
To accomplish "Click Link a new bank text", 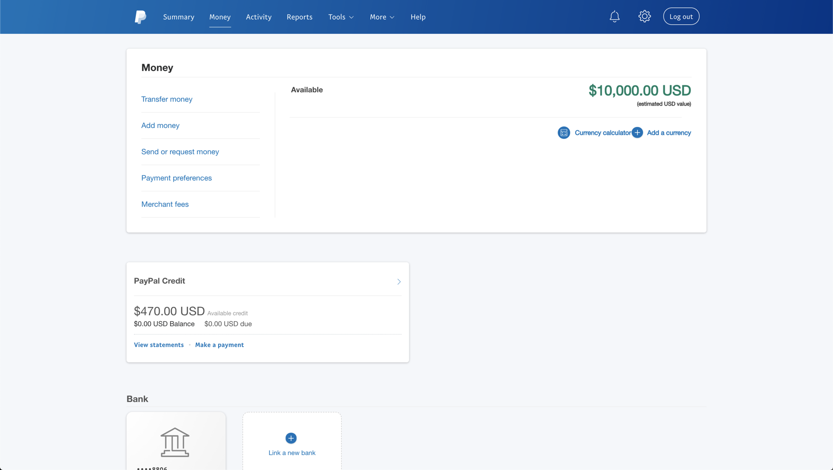I will pyautogui.click(x=292, y=453).
